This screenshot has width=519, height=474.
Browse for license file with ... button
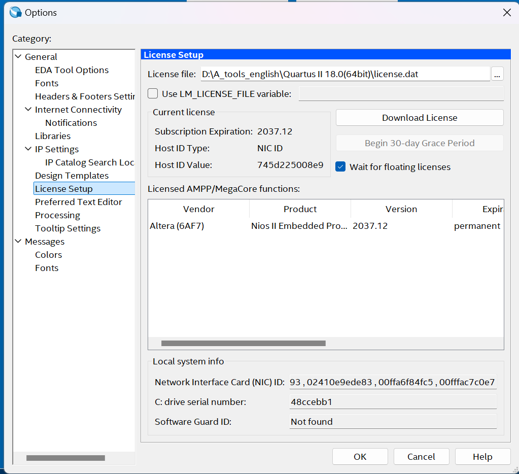pyautogui.click(x=497, y=74)
